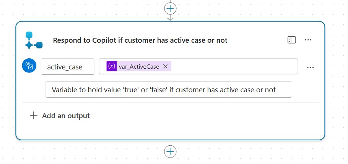Click the Add an output label
Image resolution: width=348 pixels, height=164 pixels.
(66, 116)
